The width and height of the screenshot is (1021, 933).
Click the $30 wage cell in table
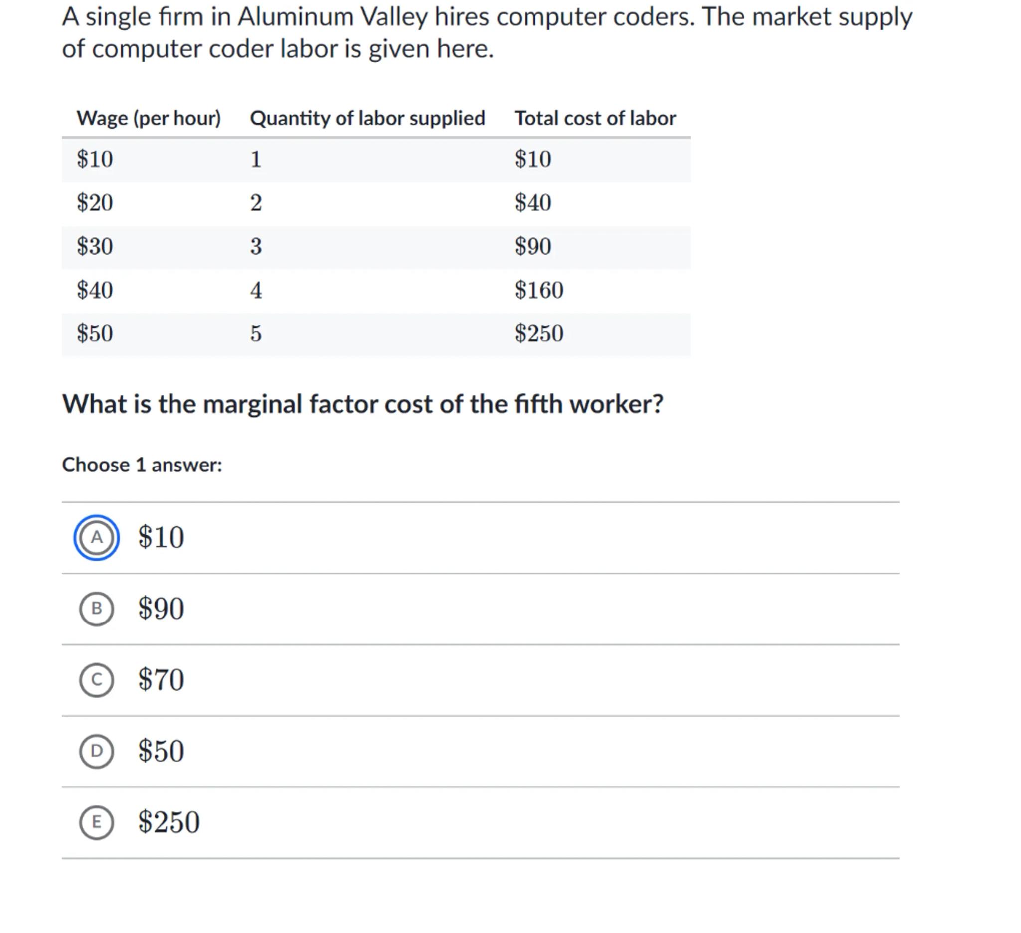coord(95,247)
